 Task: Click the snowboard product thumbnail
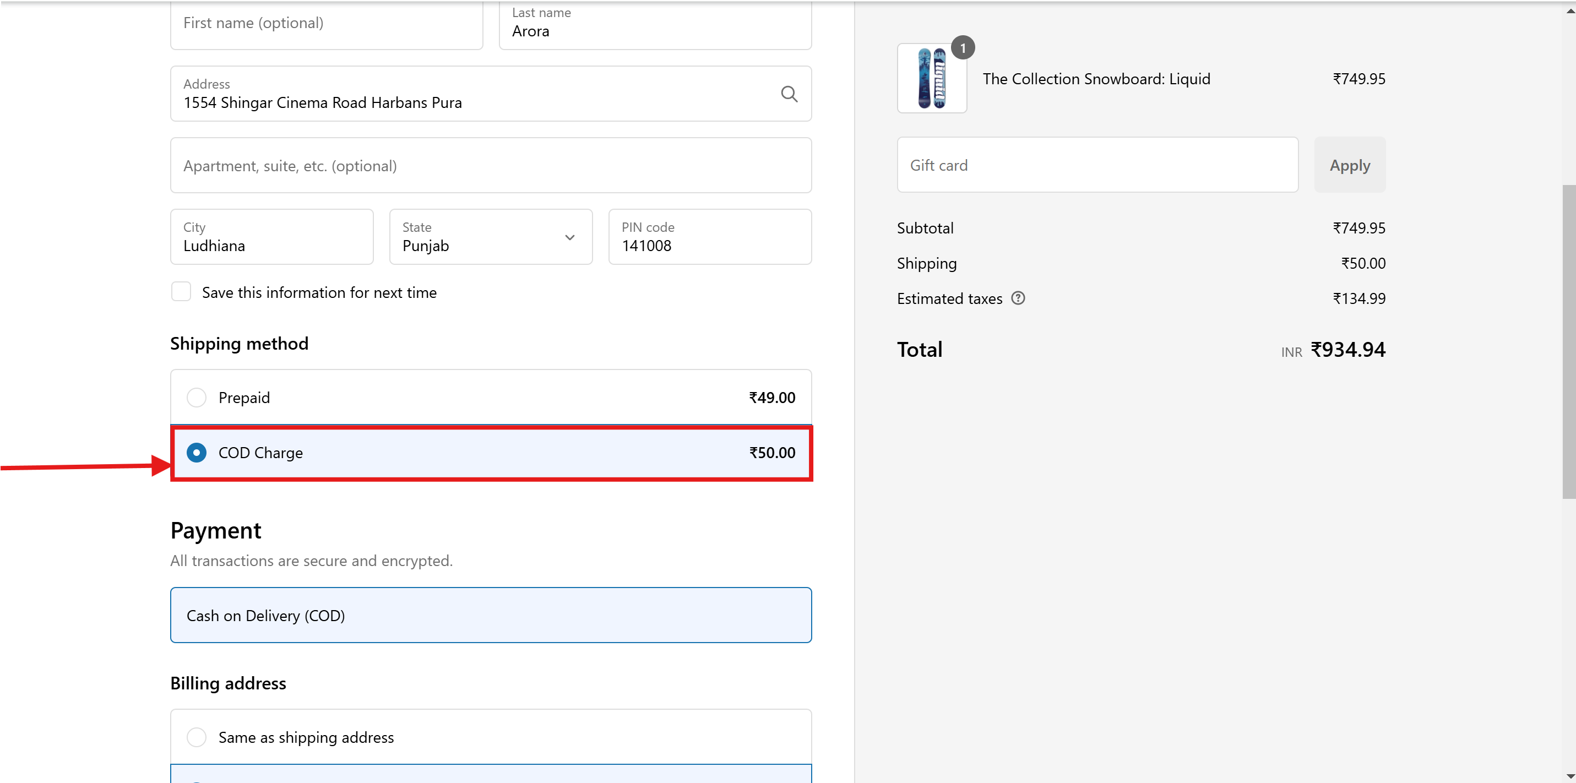[x=931, y=79]
